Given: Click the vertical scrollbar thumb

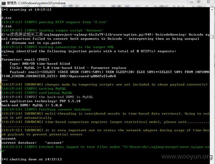Looking at the screenshot, I should tap(212, 37).
